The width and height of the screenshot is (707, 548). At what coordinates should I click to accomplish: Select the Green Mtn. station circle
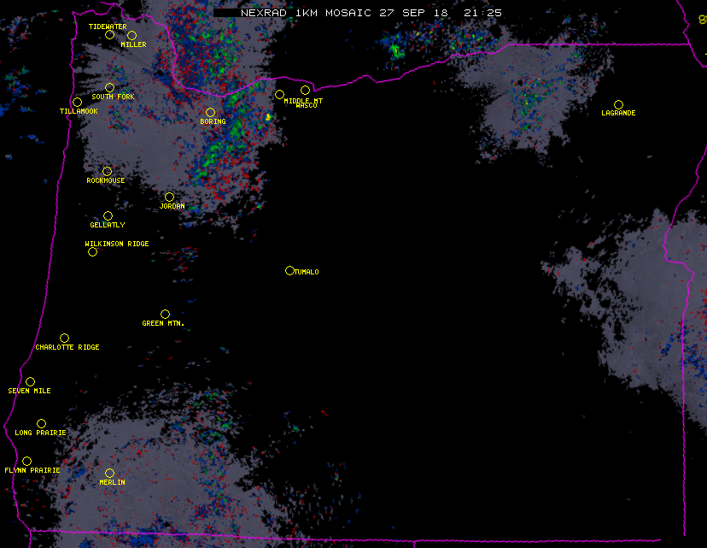(x=165, y=314)
